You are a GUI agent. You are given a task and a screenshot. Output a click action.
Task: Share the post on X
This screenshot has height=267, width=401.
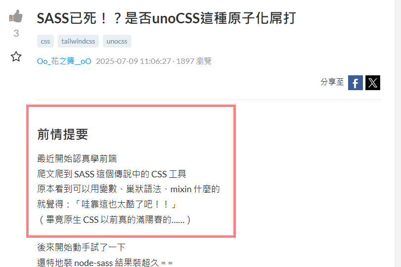[x=373, y=83]
